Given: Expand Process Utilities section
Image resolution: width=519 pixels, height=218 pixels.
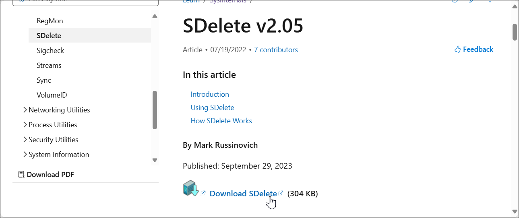Looking at the screenshot, I should point(25,125).
